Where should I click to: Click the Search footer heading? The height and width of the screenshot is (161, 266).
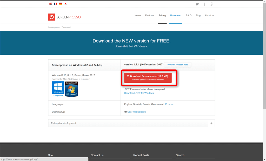coord(180,155)
